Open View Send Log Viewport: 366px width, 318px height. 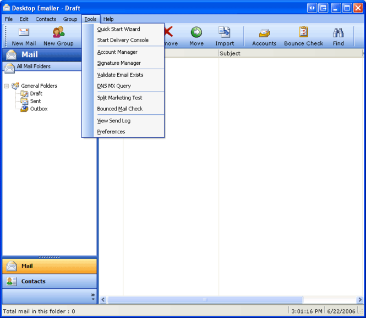[x=123, y=120]
